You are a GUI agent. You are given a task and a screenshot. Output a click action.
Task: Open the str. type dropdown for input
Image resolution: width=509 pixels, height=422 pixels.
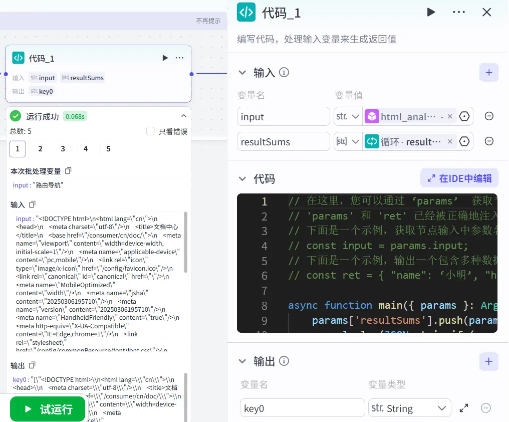click(348, 116)
